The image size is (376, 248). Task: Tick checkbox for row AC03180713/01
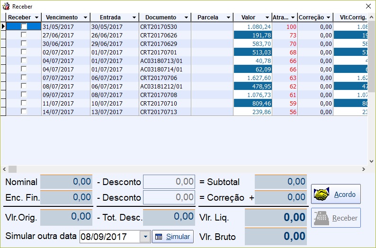point(24,61)
